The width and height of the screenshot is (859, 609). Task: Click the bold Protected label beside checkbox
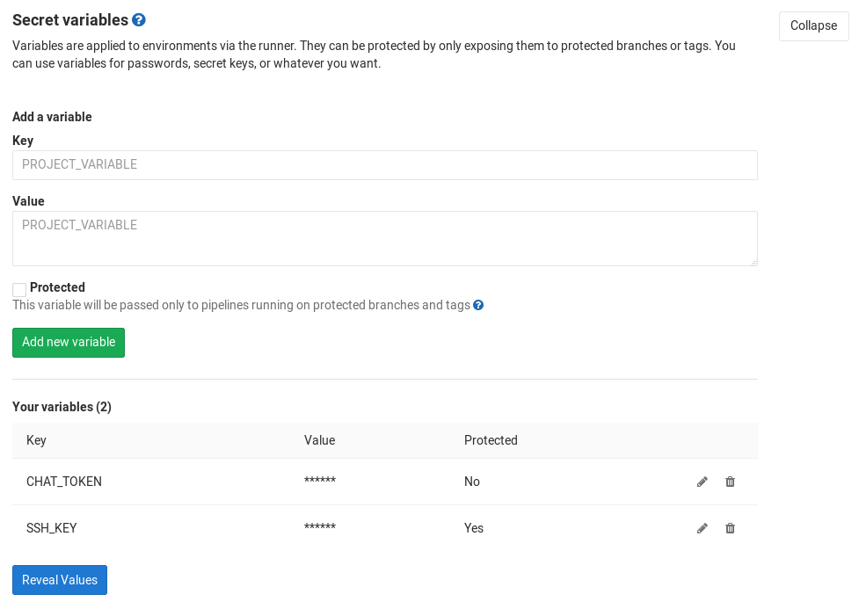(x=57, y=287)
